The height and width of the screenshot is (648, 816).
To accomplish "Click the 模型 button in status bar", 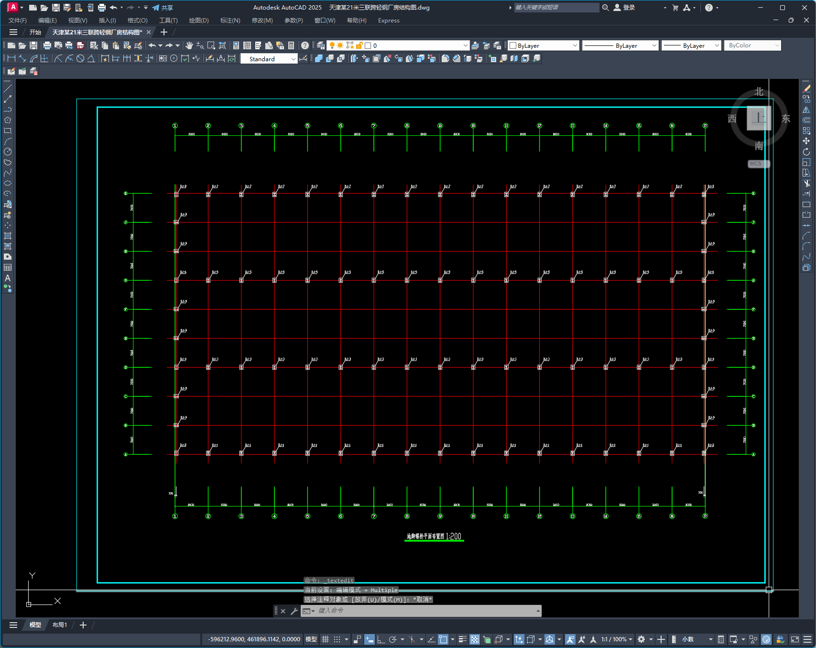I will click(x=311, y=639).
